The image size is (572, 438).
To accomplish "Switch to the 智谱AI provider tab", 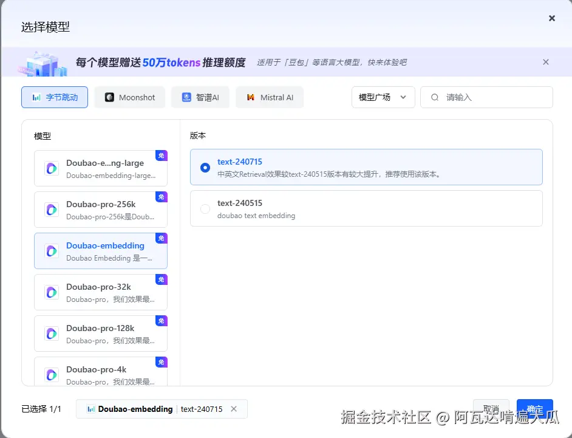I will (200, 97).
